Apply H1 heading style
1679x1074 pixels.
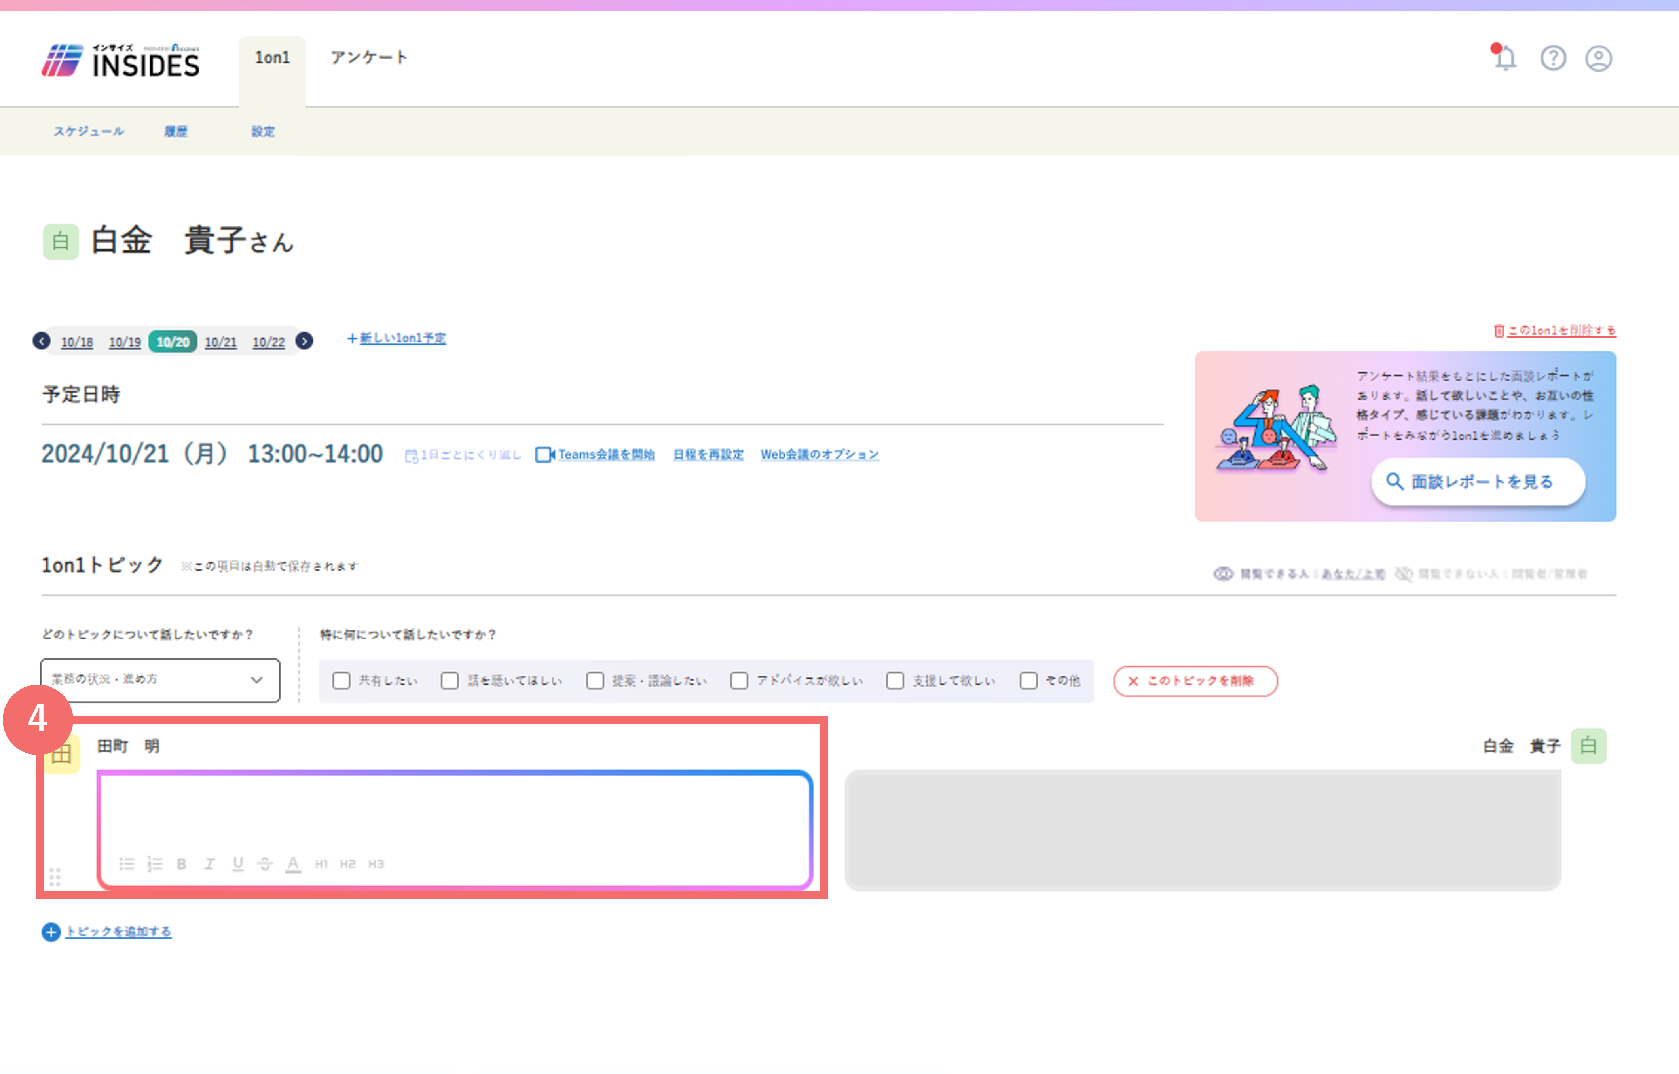point(321,864)
